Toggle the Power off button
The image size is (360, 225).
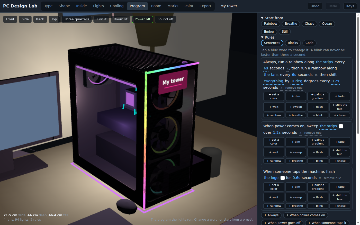point(142,19)
